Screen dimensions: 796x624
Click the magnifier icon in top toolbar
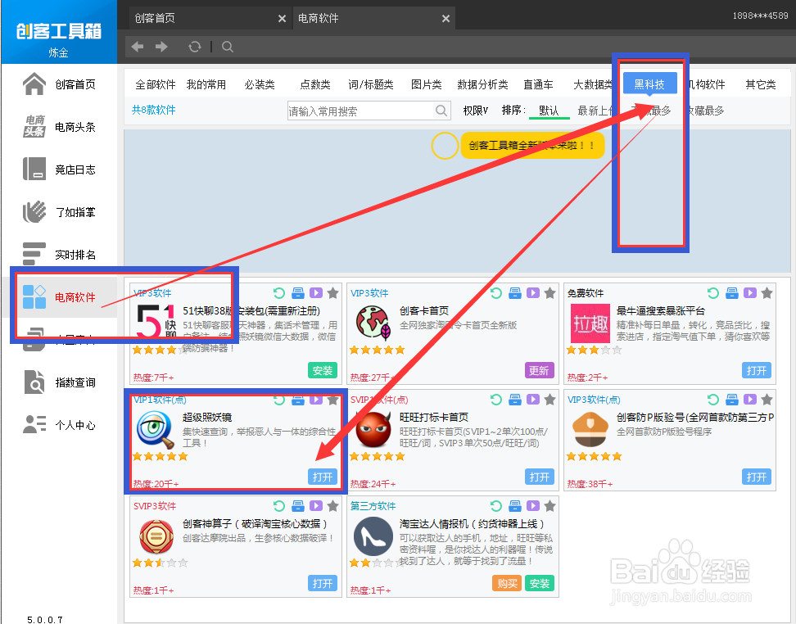(x=228, y=47)
